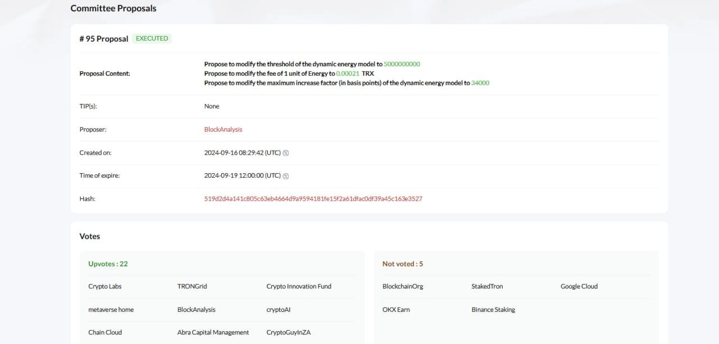
Task: Click the Crypto Labs voter name
Action: [x=105, y=286]
